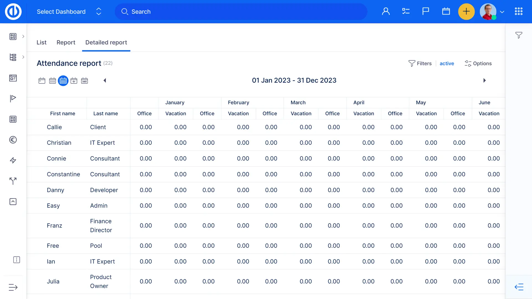Switch to the Report tab

(66, 42)
